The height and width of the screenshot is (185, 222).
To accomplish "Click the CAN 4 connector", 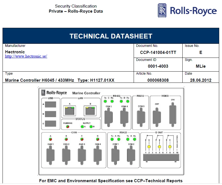I will click(98, 155).
